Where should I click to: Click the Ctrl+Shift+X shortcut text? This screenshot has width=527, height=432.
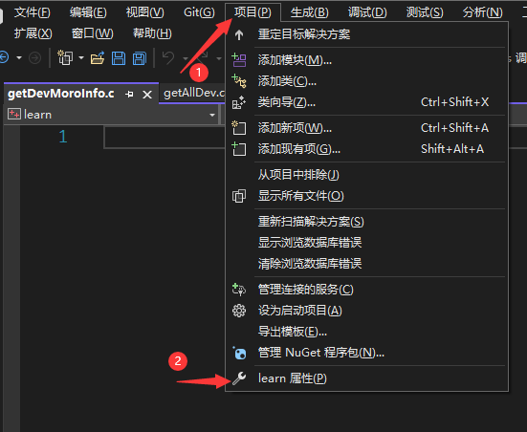point(454,102)
